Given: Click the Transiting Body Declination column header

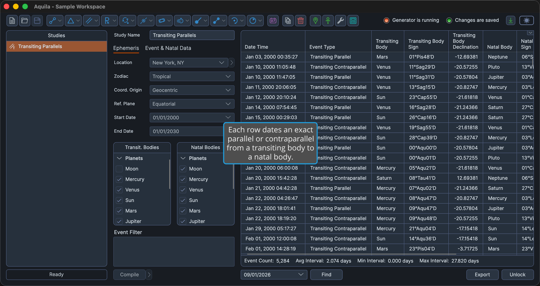Looking at the screenshot, I should click(x=466, y=41).
